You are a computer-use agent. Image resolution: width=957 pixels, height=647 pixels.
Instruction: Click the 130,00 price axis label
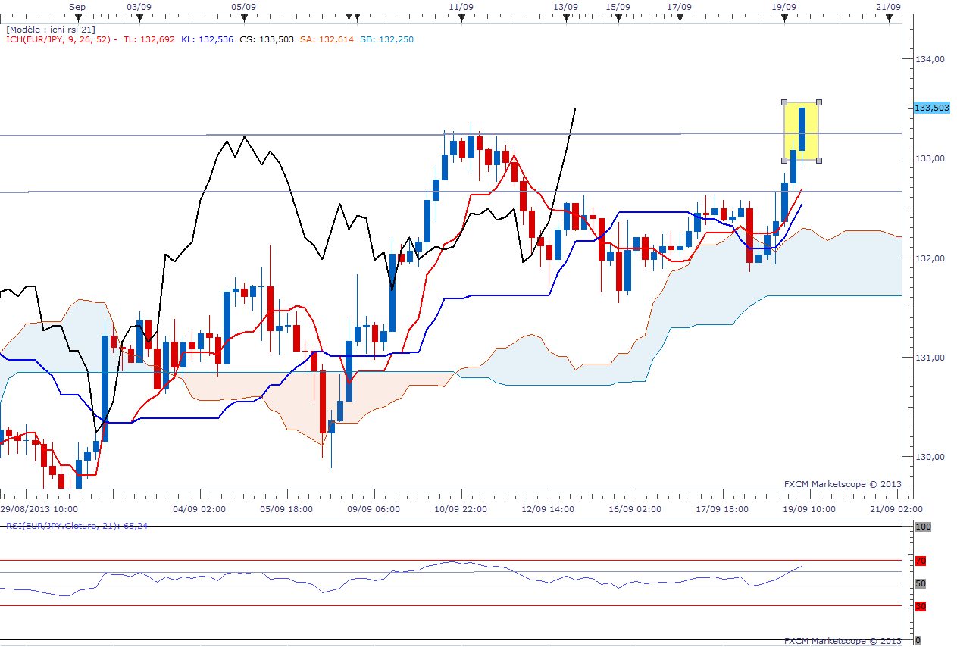[931, 457]
